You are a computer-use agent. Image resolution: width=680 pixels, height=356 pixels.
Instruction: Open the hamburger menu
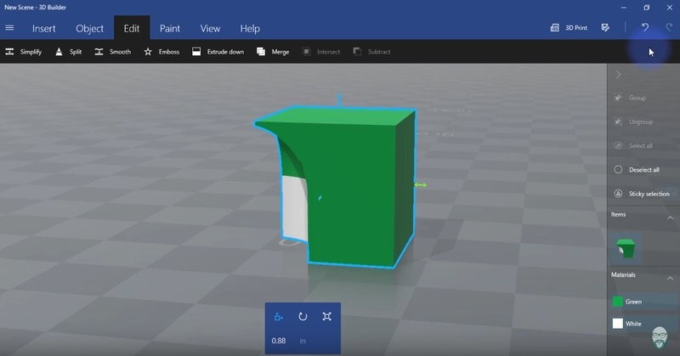click(10, 28)
